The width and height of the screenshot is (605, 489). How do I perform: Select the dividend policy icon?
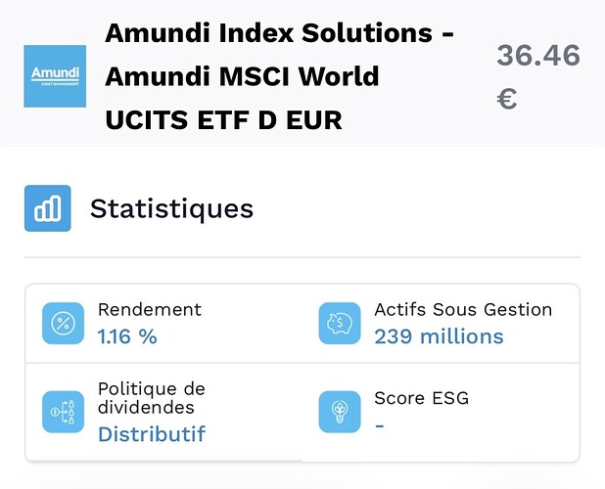click(x=63, y=412)
